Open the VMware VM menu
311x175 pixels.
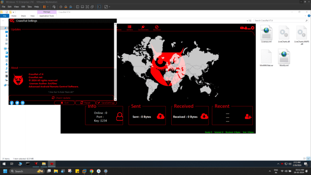[x=23, y=7]
